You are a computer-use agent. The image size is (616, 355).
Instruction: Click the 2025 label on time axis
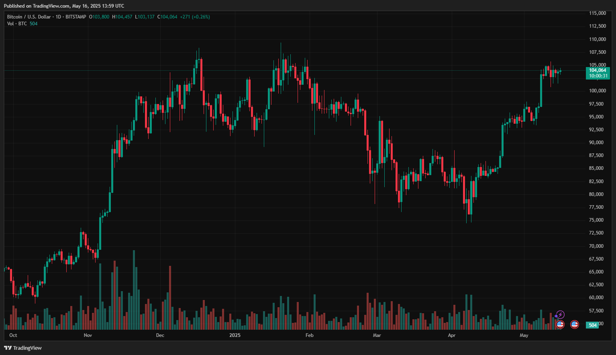[235, 335]
